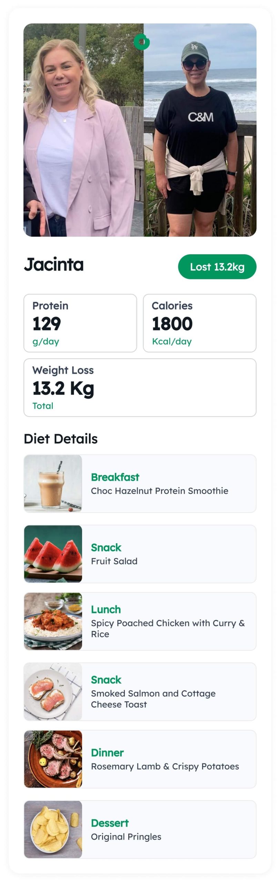The height and width of the screenshot is (883, 280).
Task: Select the Dessert Original Pringles card
Action: (x=140, y=829)
